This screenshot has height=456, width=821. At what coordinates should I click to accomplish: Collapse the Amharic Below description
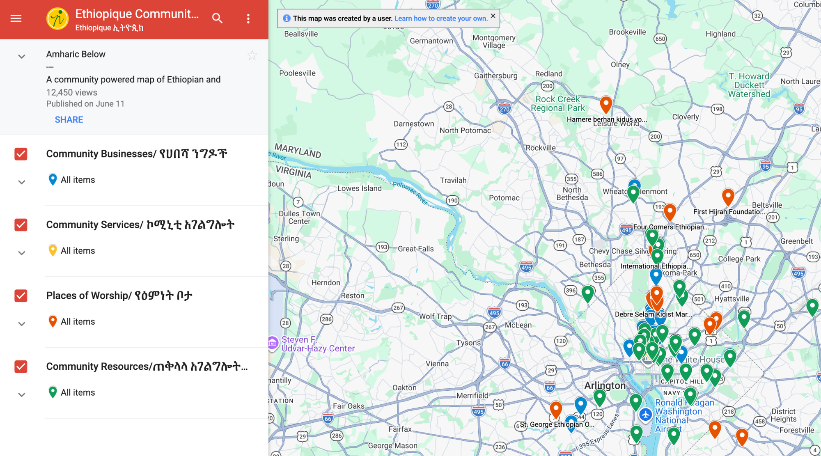click(22, 57)
